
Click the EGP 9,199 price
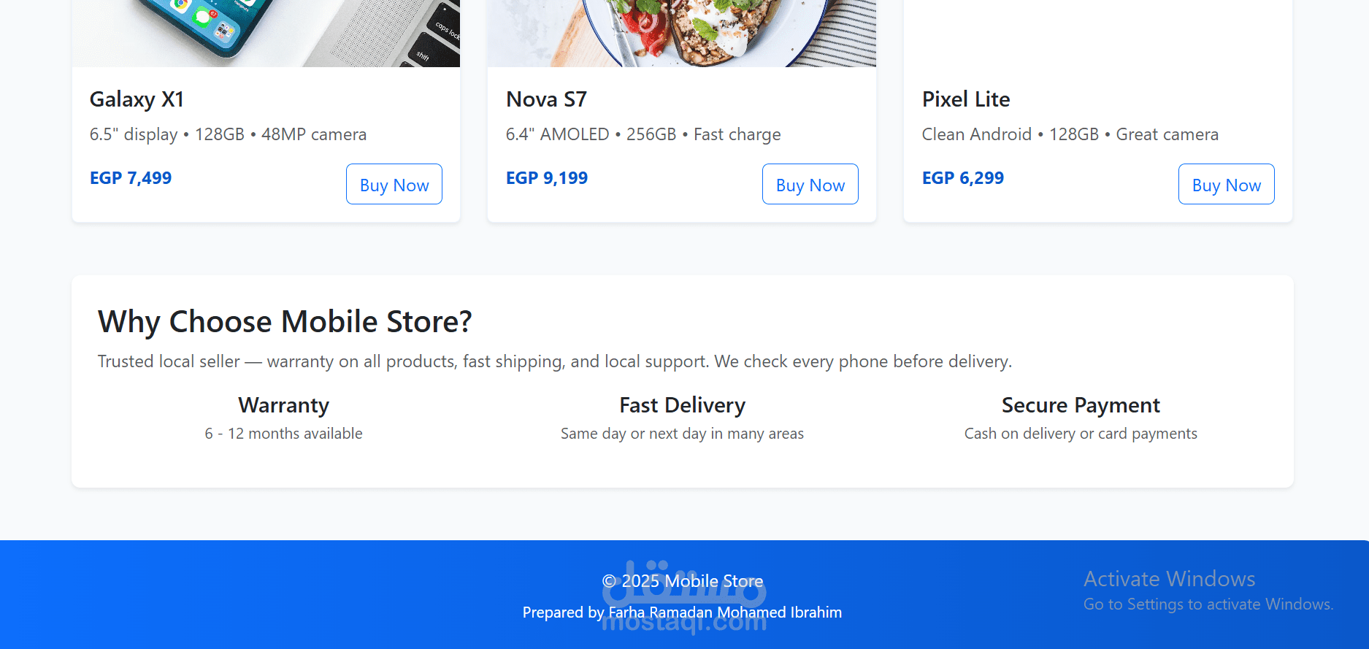coord(547,178)
